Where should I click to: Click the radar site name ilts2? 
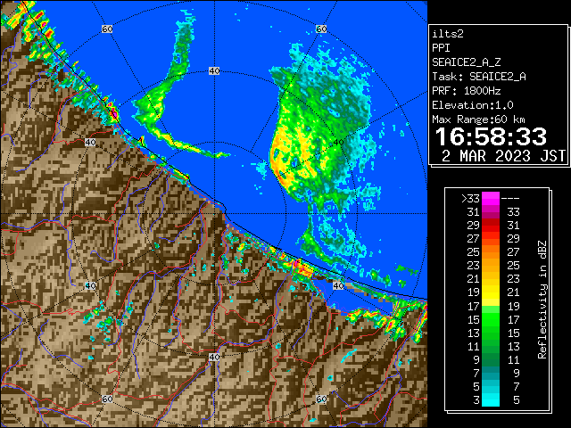point(448,34)
